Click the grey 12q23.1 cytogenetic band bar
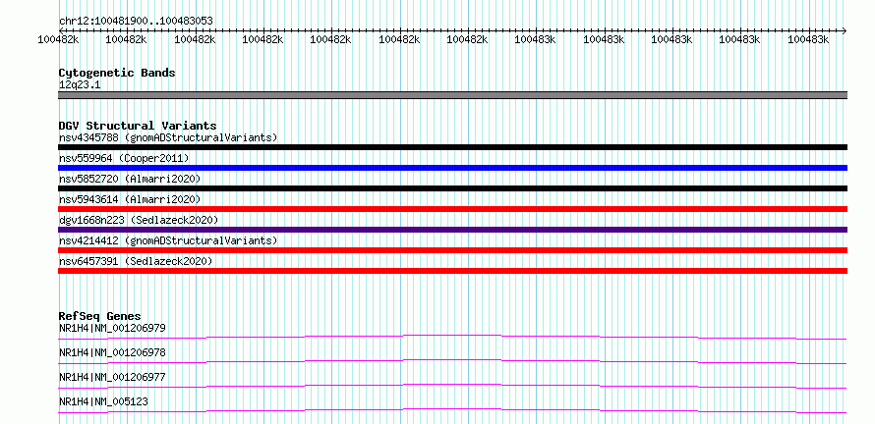The width and height of the screenshot is (875, 424). tap(452, 95)
